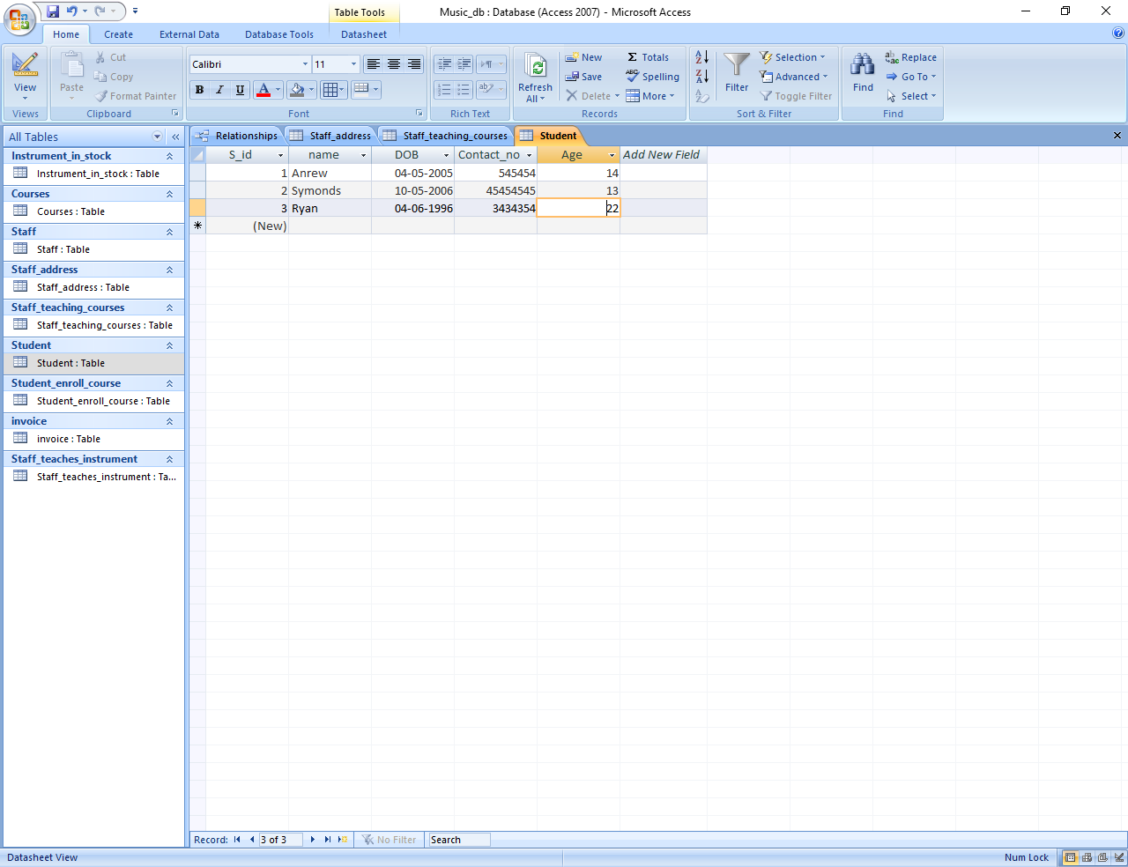Viewport: 1128px width, 867px height.
Task: Open the Age column dropdown arrow
Action: 612,155
